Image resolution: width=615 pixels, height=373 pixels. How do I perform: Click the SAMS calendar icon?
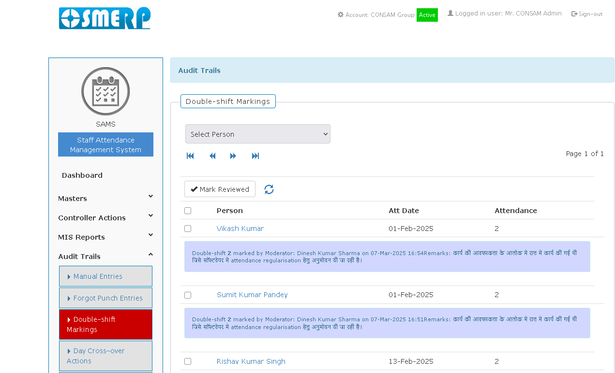pyautogui.click(x=105, y=91)
